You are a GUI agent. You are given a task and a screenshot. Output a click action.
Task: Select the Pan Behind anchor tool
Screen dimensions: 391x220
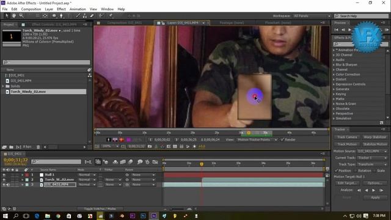[x=45, y=16]
